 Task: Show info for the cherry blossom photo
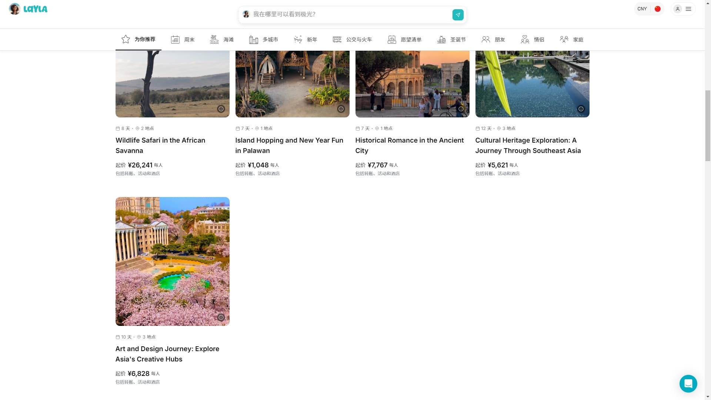pos(221,317)
